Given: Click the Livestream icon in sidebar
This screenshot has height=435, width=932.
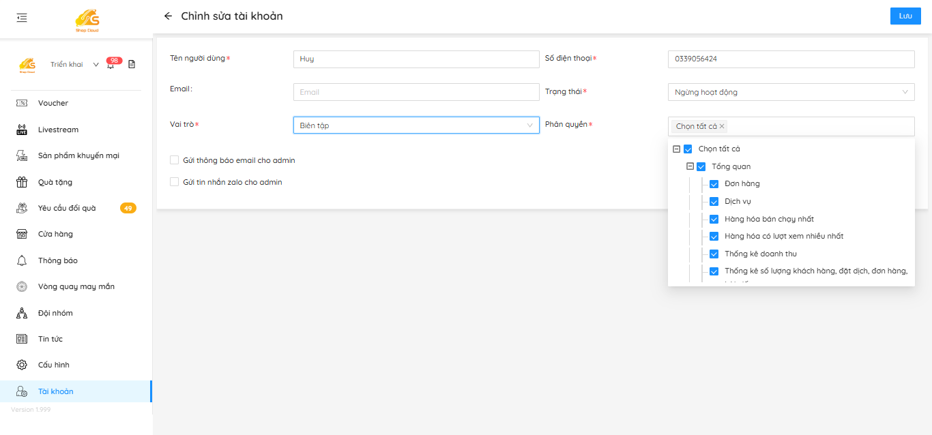Looking at the screenshot, I should pyautogui.click(x=22, y=130).
